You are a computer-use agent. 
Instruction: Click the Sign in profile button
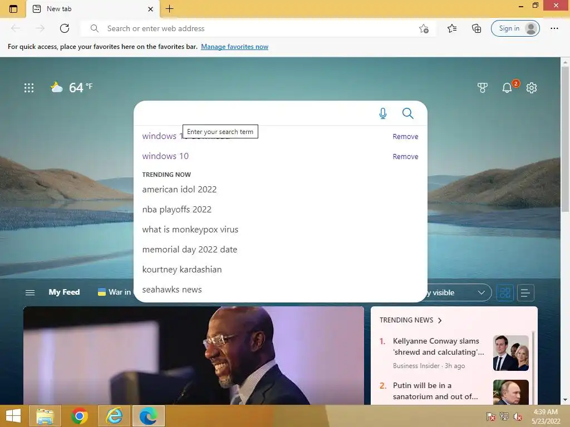515,28
